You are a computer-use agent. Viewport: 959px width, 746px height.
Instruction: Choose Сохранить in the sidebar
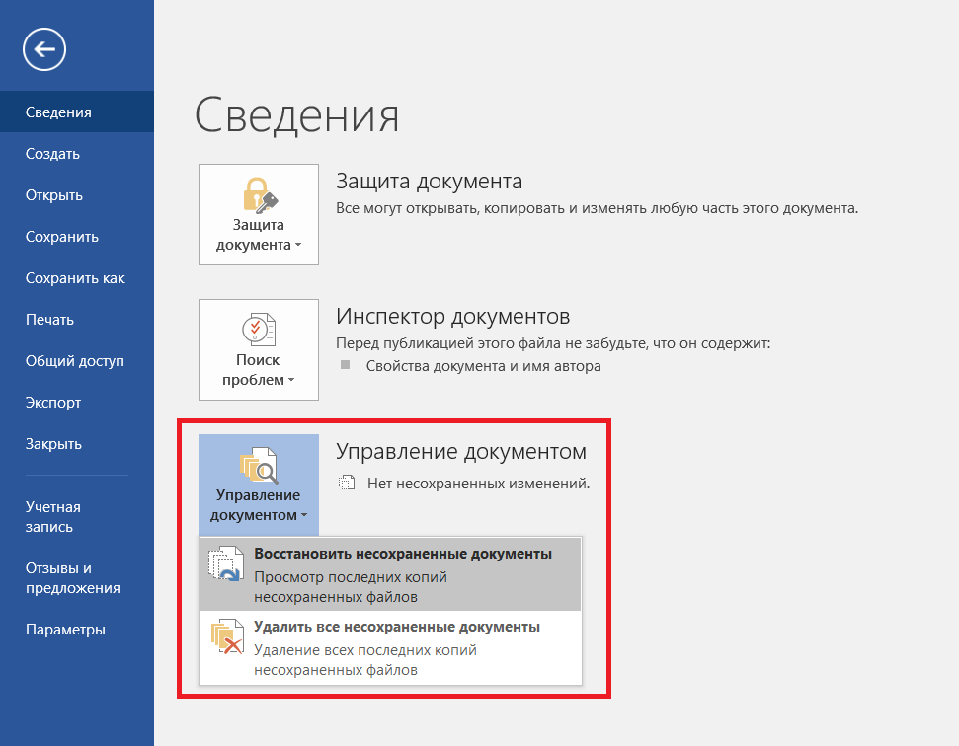coord(77,237)
